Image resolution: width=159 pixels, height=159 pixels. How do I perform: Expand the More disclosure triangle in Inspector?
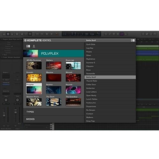[3, 55]
